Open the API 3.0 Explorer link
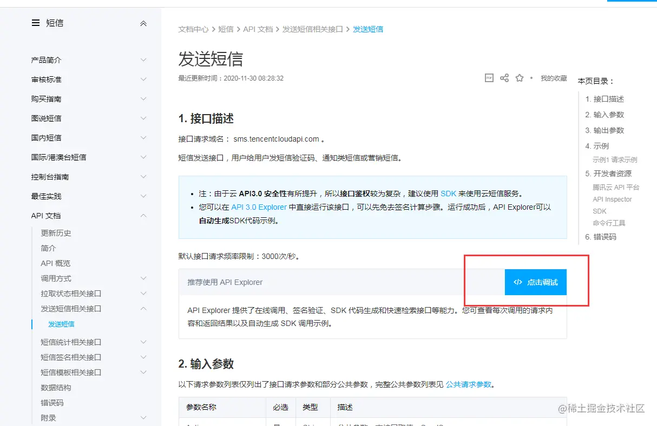 (259, 207)
